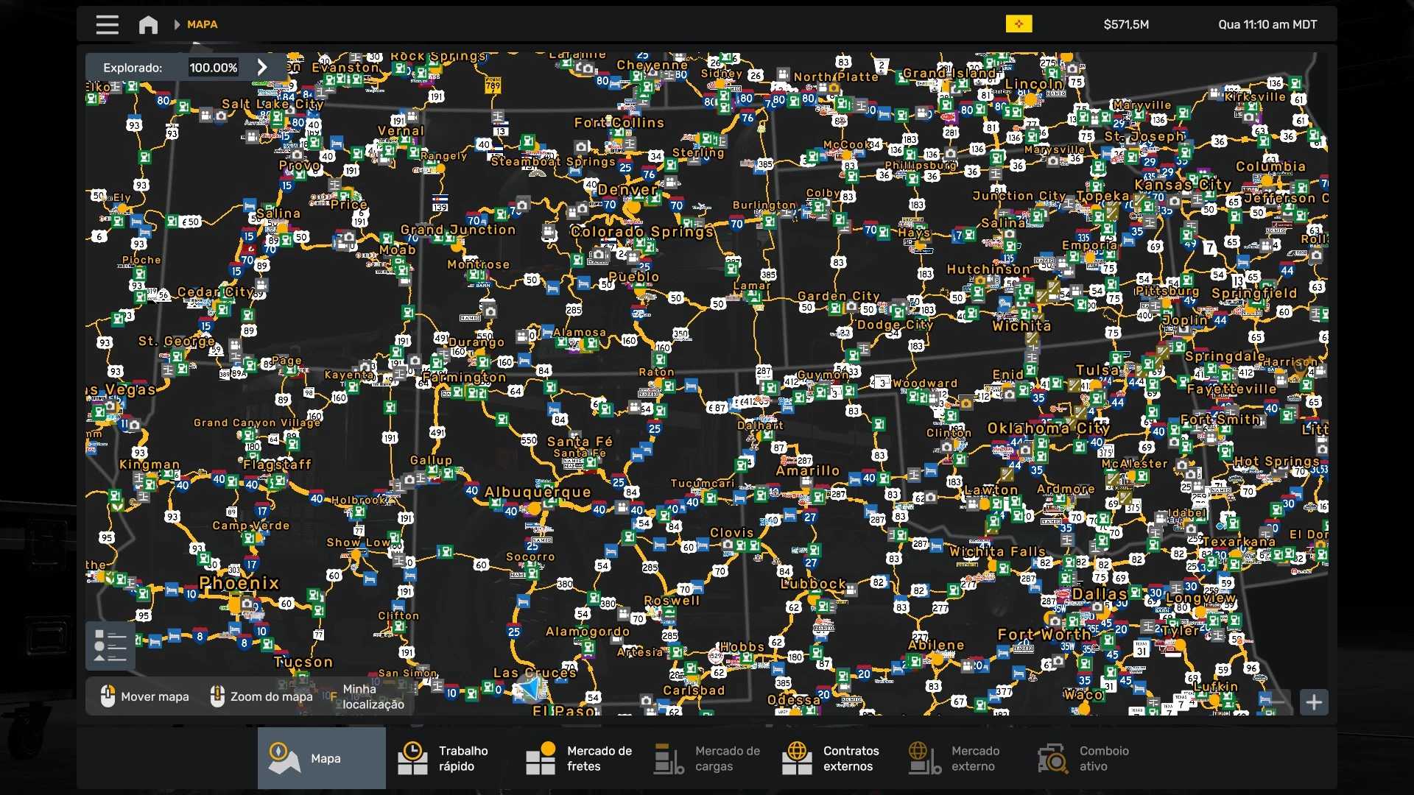Click the Phoenix city marker
Screen dimensions: 1414x795
click(x=236, y=604)
